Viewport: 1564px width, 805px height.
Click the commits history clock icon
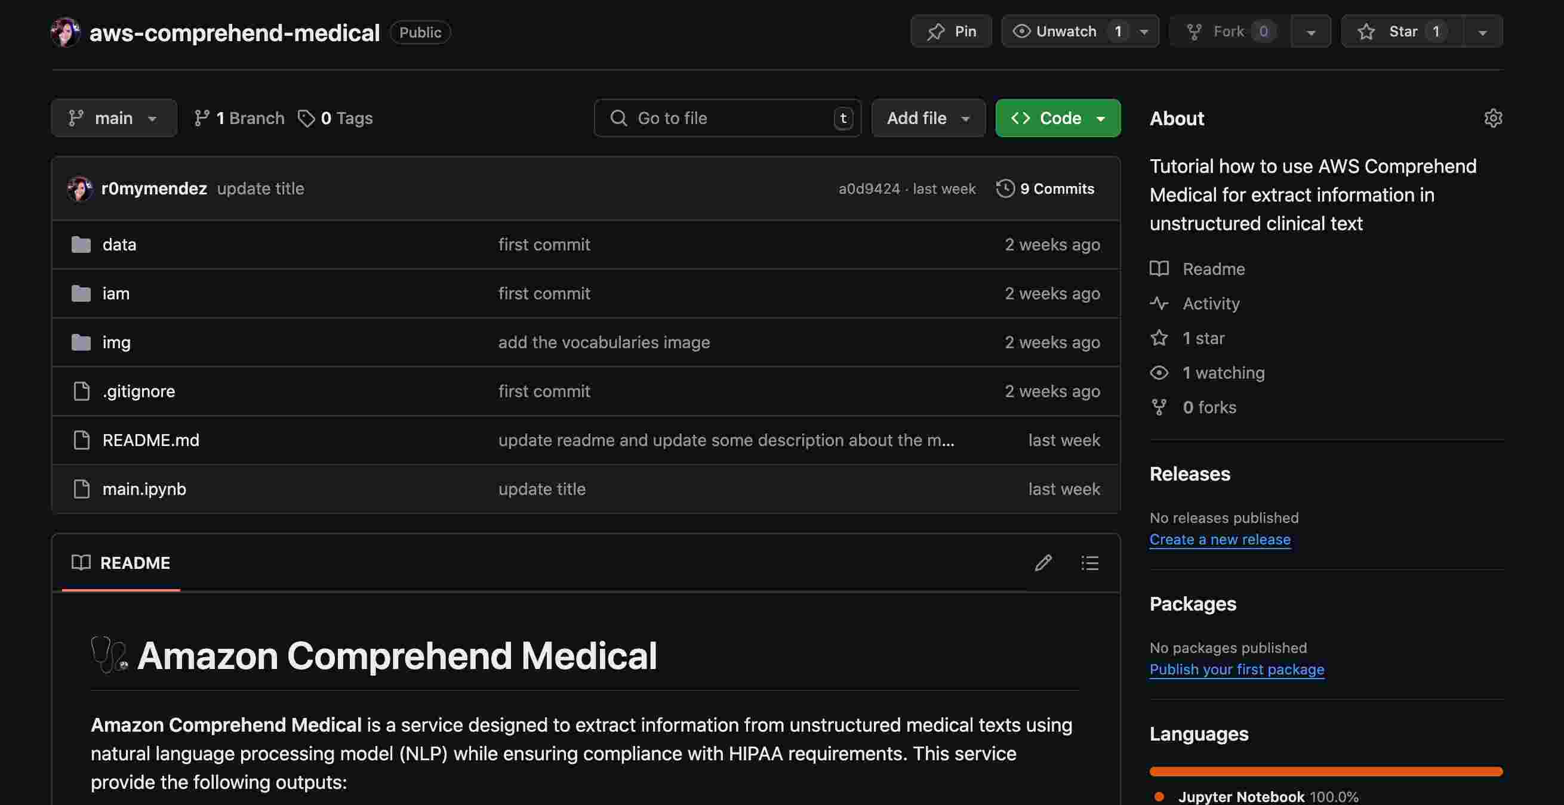(x=1005, y=188)
